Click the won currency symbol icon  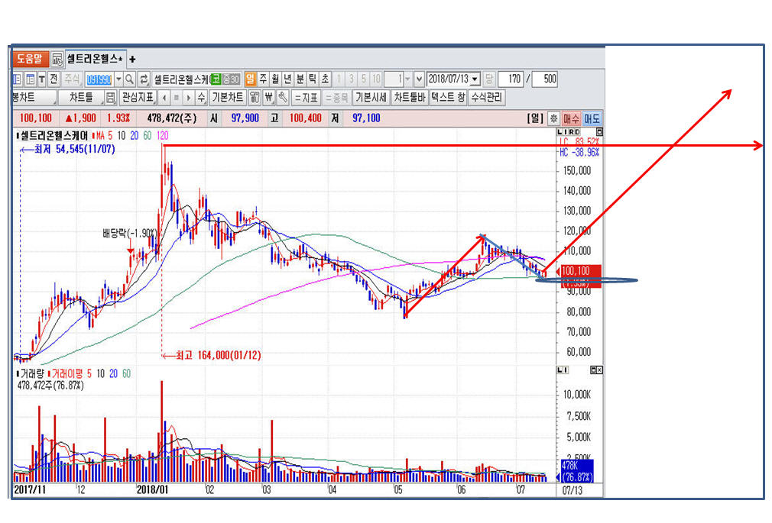tap(268, 98)
